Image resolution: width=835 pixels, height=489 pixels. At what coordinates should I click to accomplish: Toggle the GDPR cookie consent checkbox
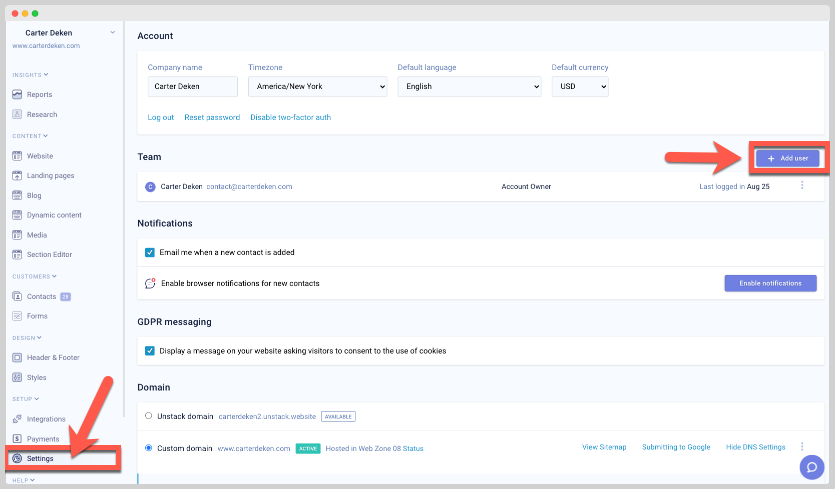(x=150, y=351)
